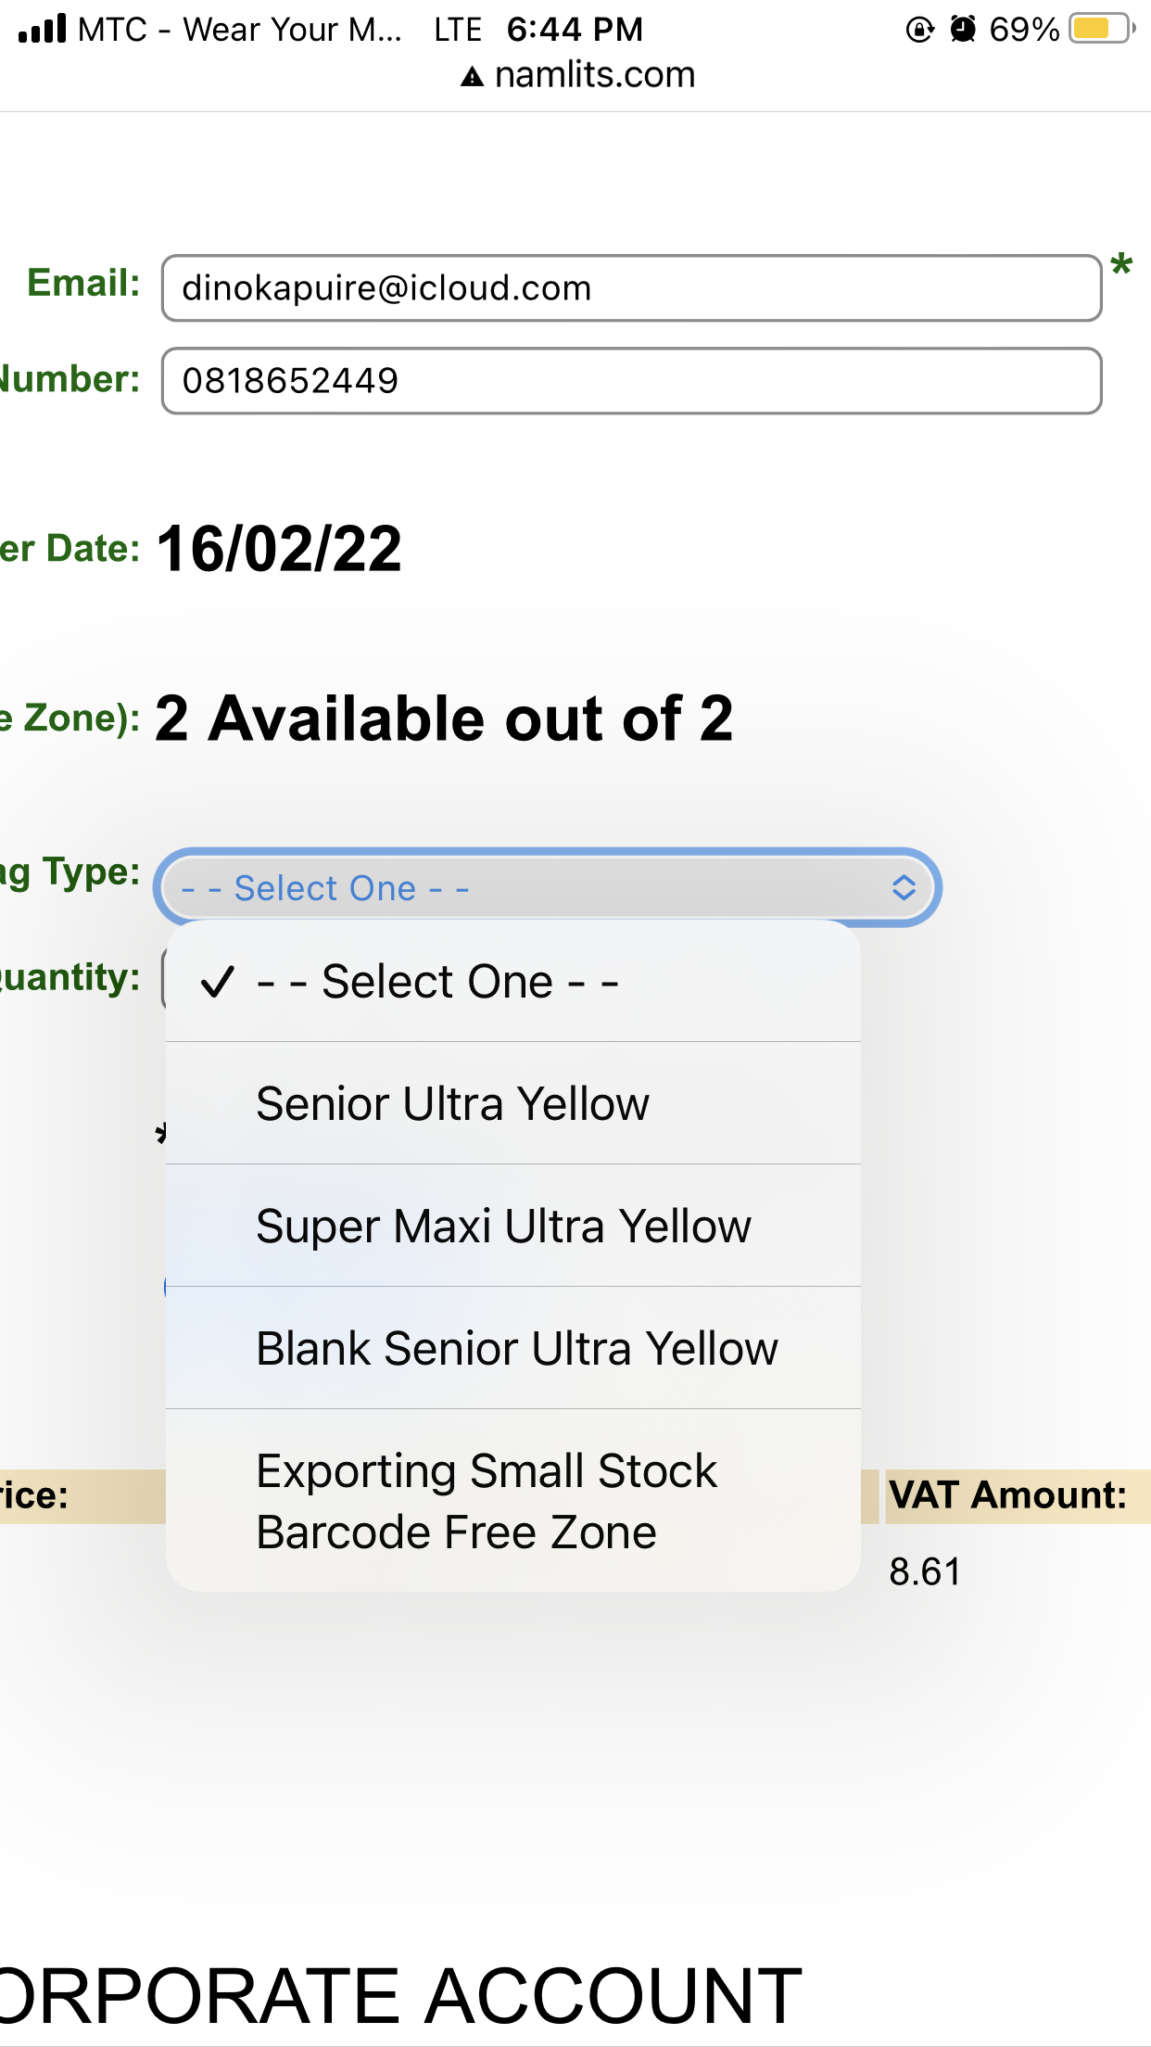Focus the phone Number input field

631,381
